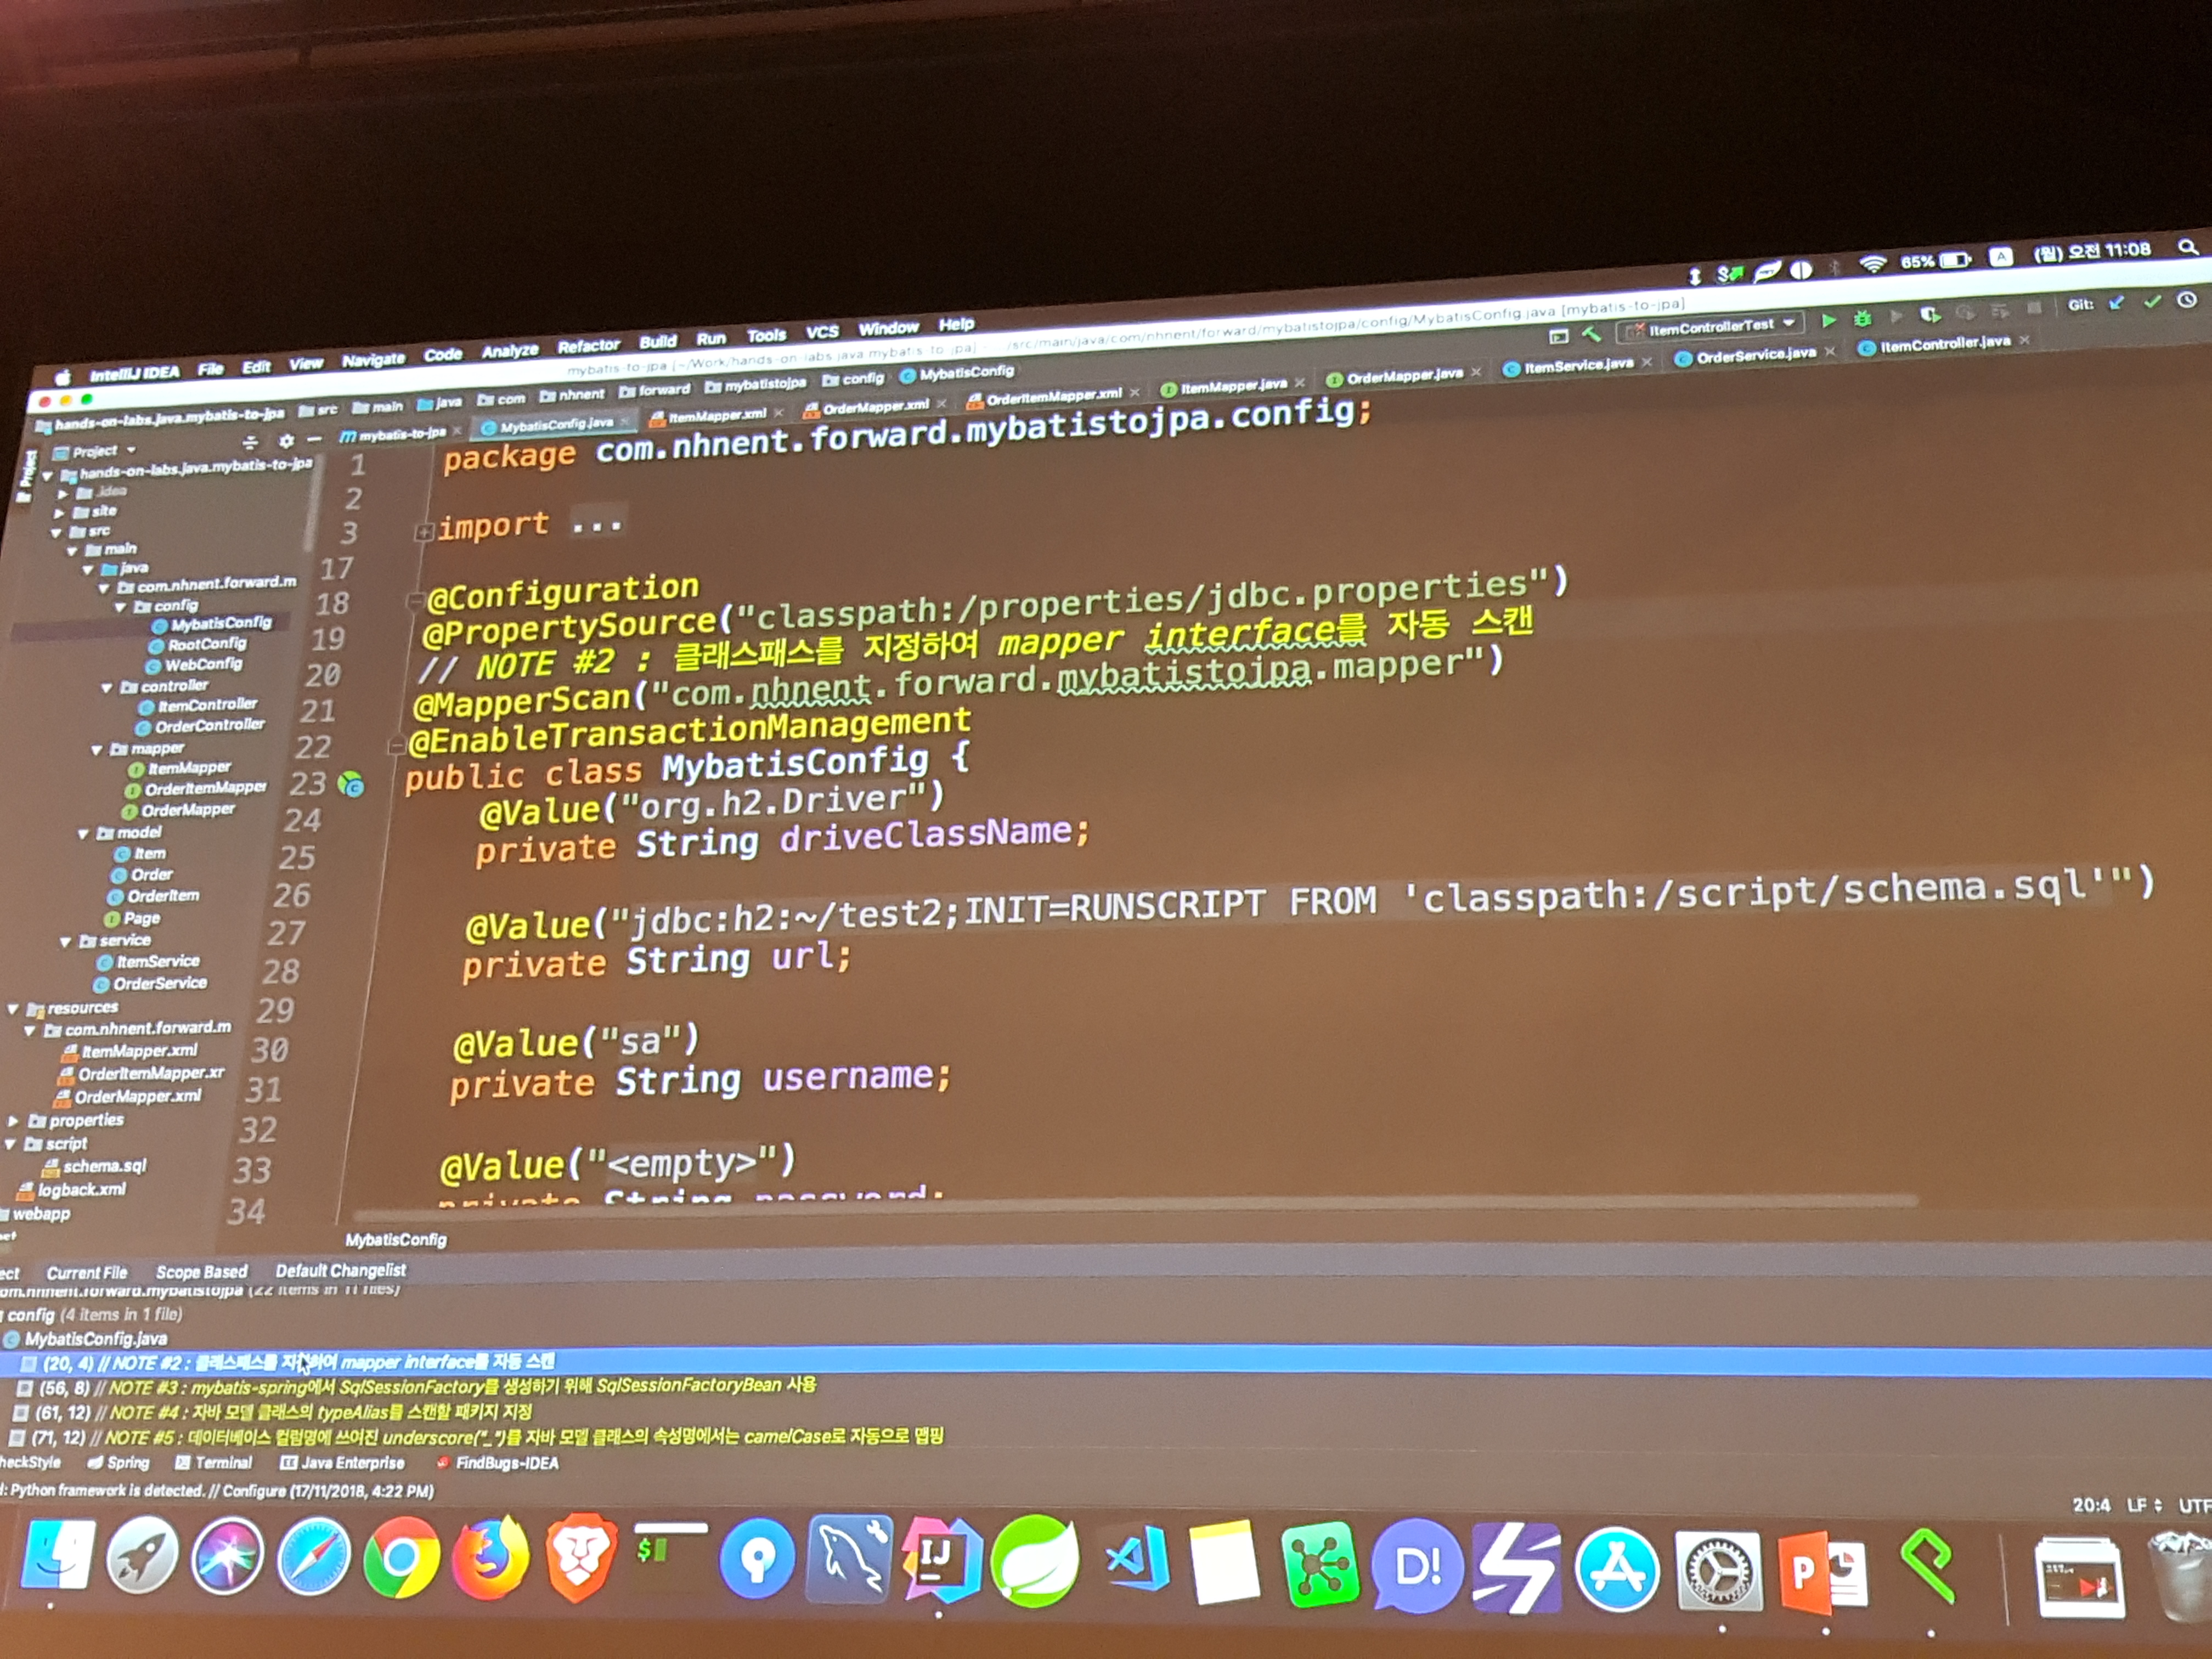Jump to the NOTE #3 TODO item
Viewport: 2212px width, 1659px height.
tap(417, 1387)
